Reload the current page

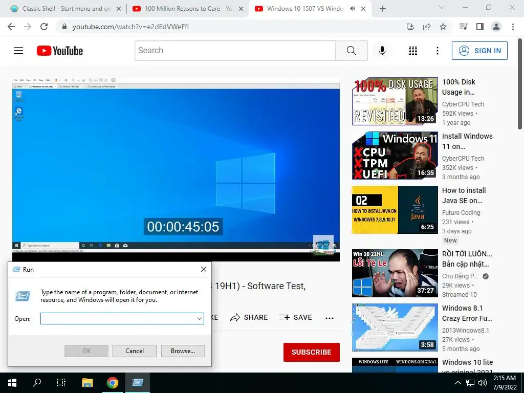(x=44, y=27)
